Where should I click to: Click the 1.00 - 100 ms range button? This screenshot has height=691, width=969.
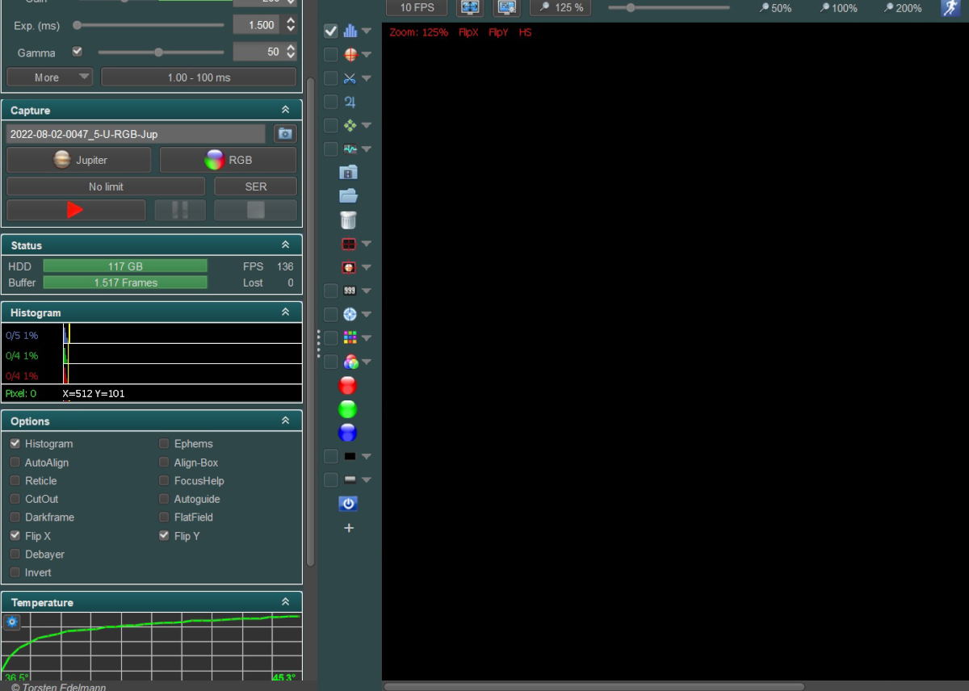(x=199, y=77)
